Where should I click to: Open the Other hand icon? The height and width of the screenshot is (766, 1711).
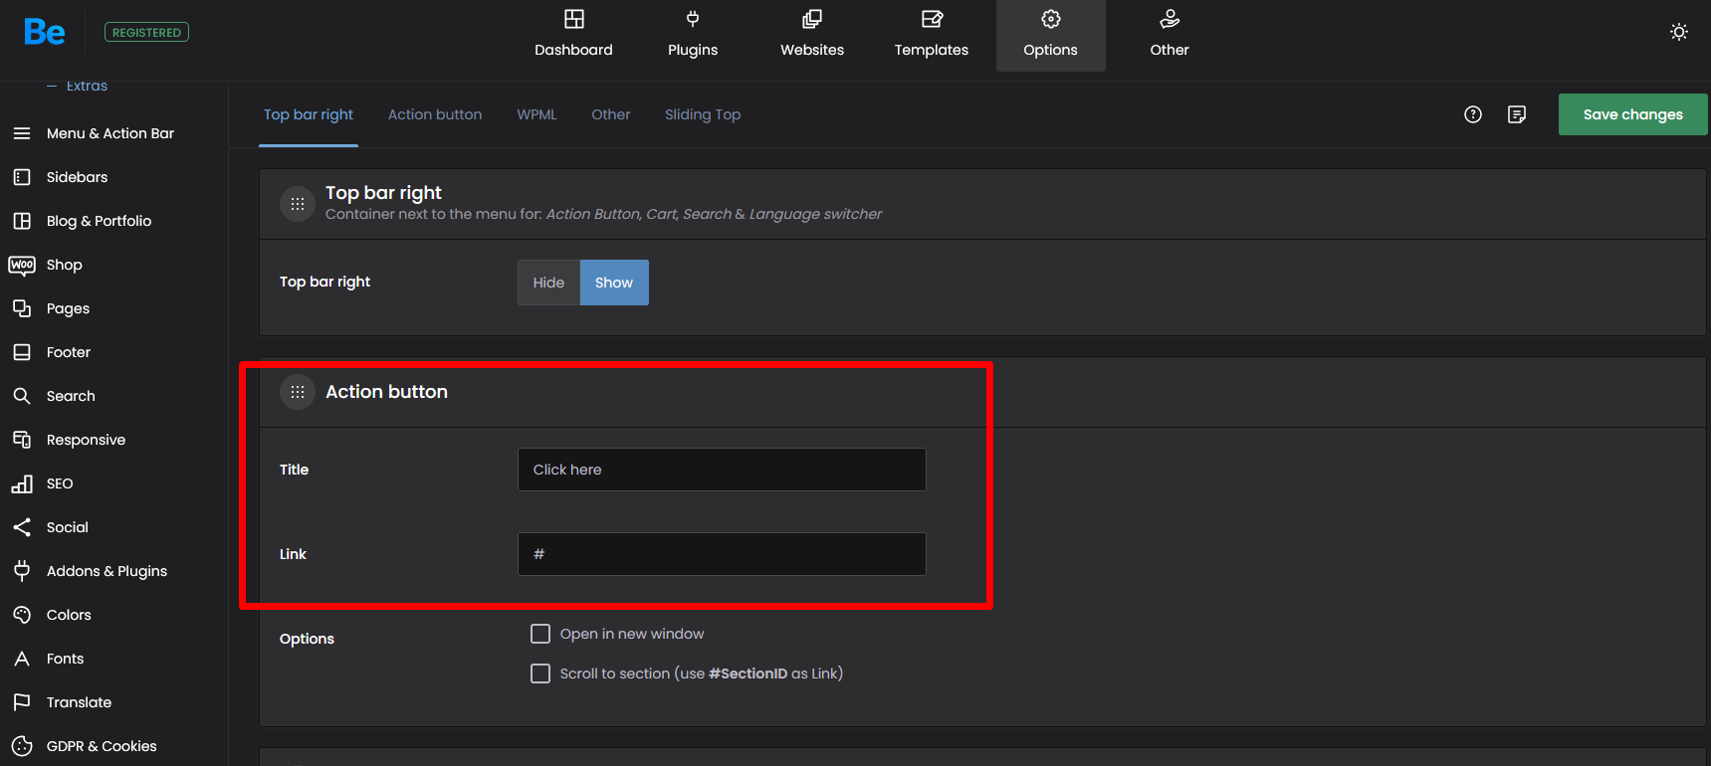coord(1170,19)
